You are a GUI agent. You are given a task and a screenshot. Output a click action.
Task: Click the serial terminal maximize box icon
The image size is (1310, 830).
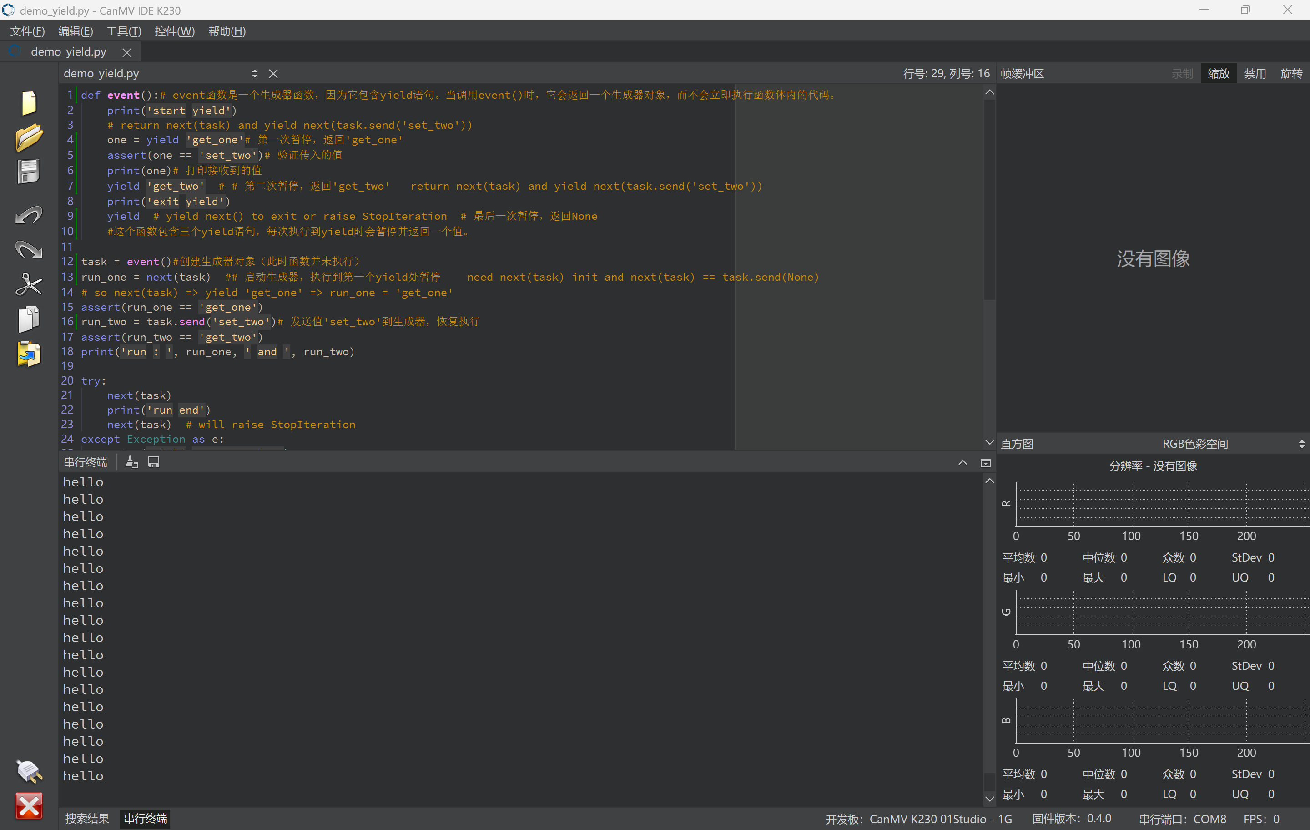(985, 463)
